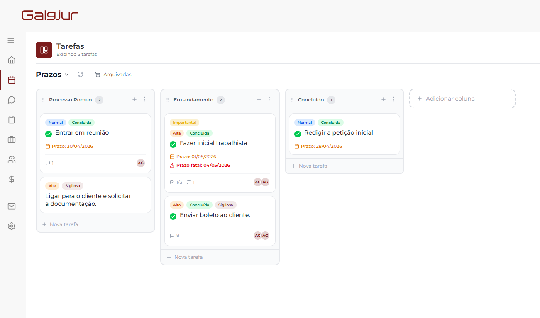Click Alta tag on Ligar para o cliente card
Viewport: 540px width, 318px height.
[52, 186]
